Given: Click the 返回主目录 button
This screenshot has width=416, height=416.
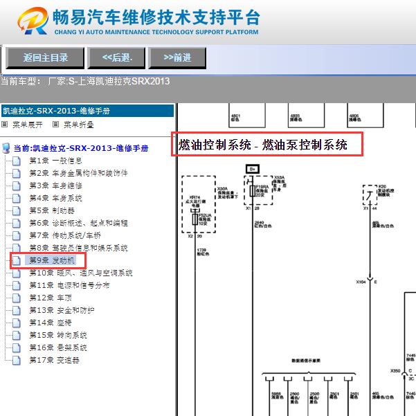Looking at the screenshot, I should [x=45, y=58].
